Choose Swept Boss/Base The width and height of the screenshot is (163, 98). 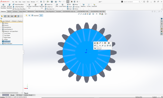click(x=18, y=4)
